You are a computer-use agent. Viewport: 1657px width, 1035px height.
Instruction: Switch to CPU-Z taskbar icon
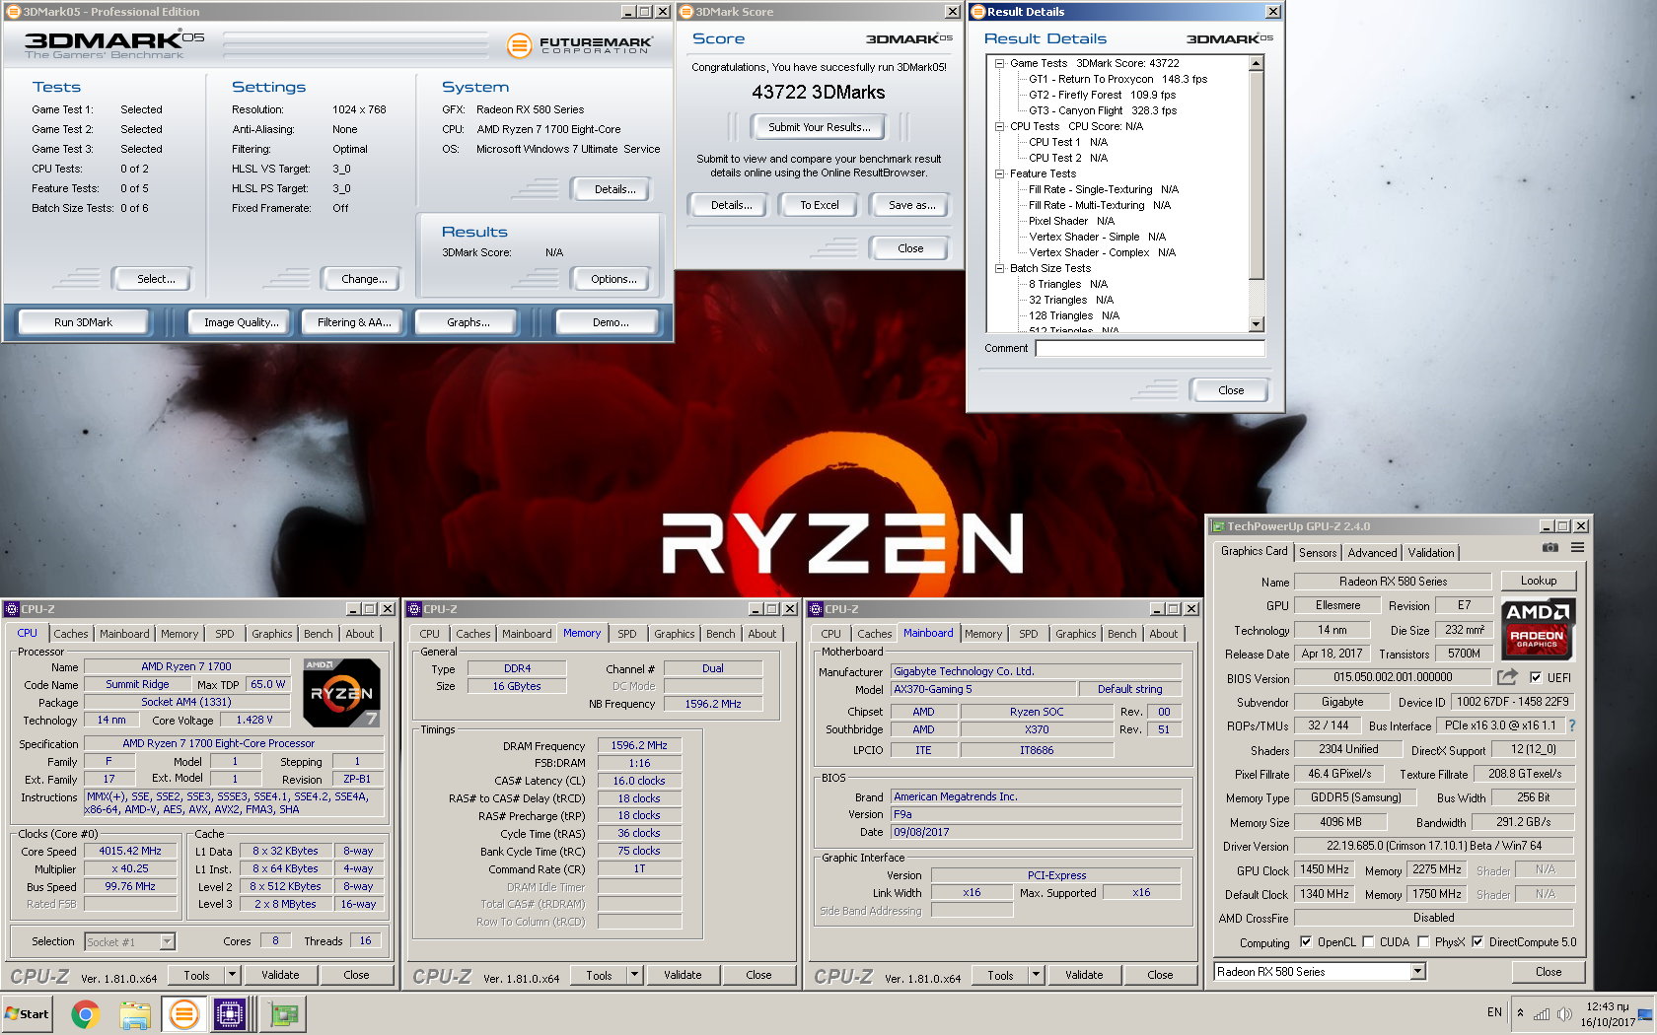[x=230, y=1013]
